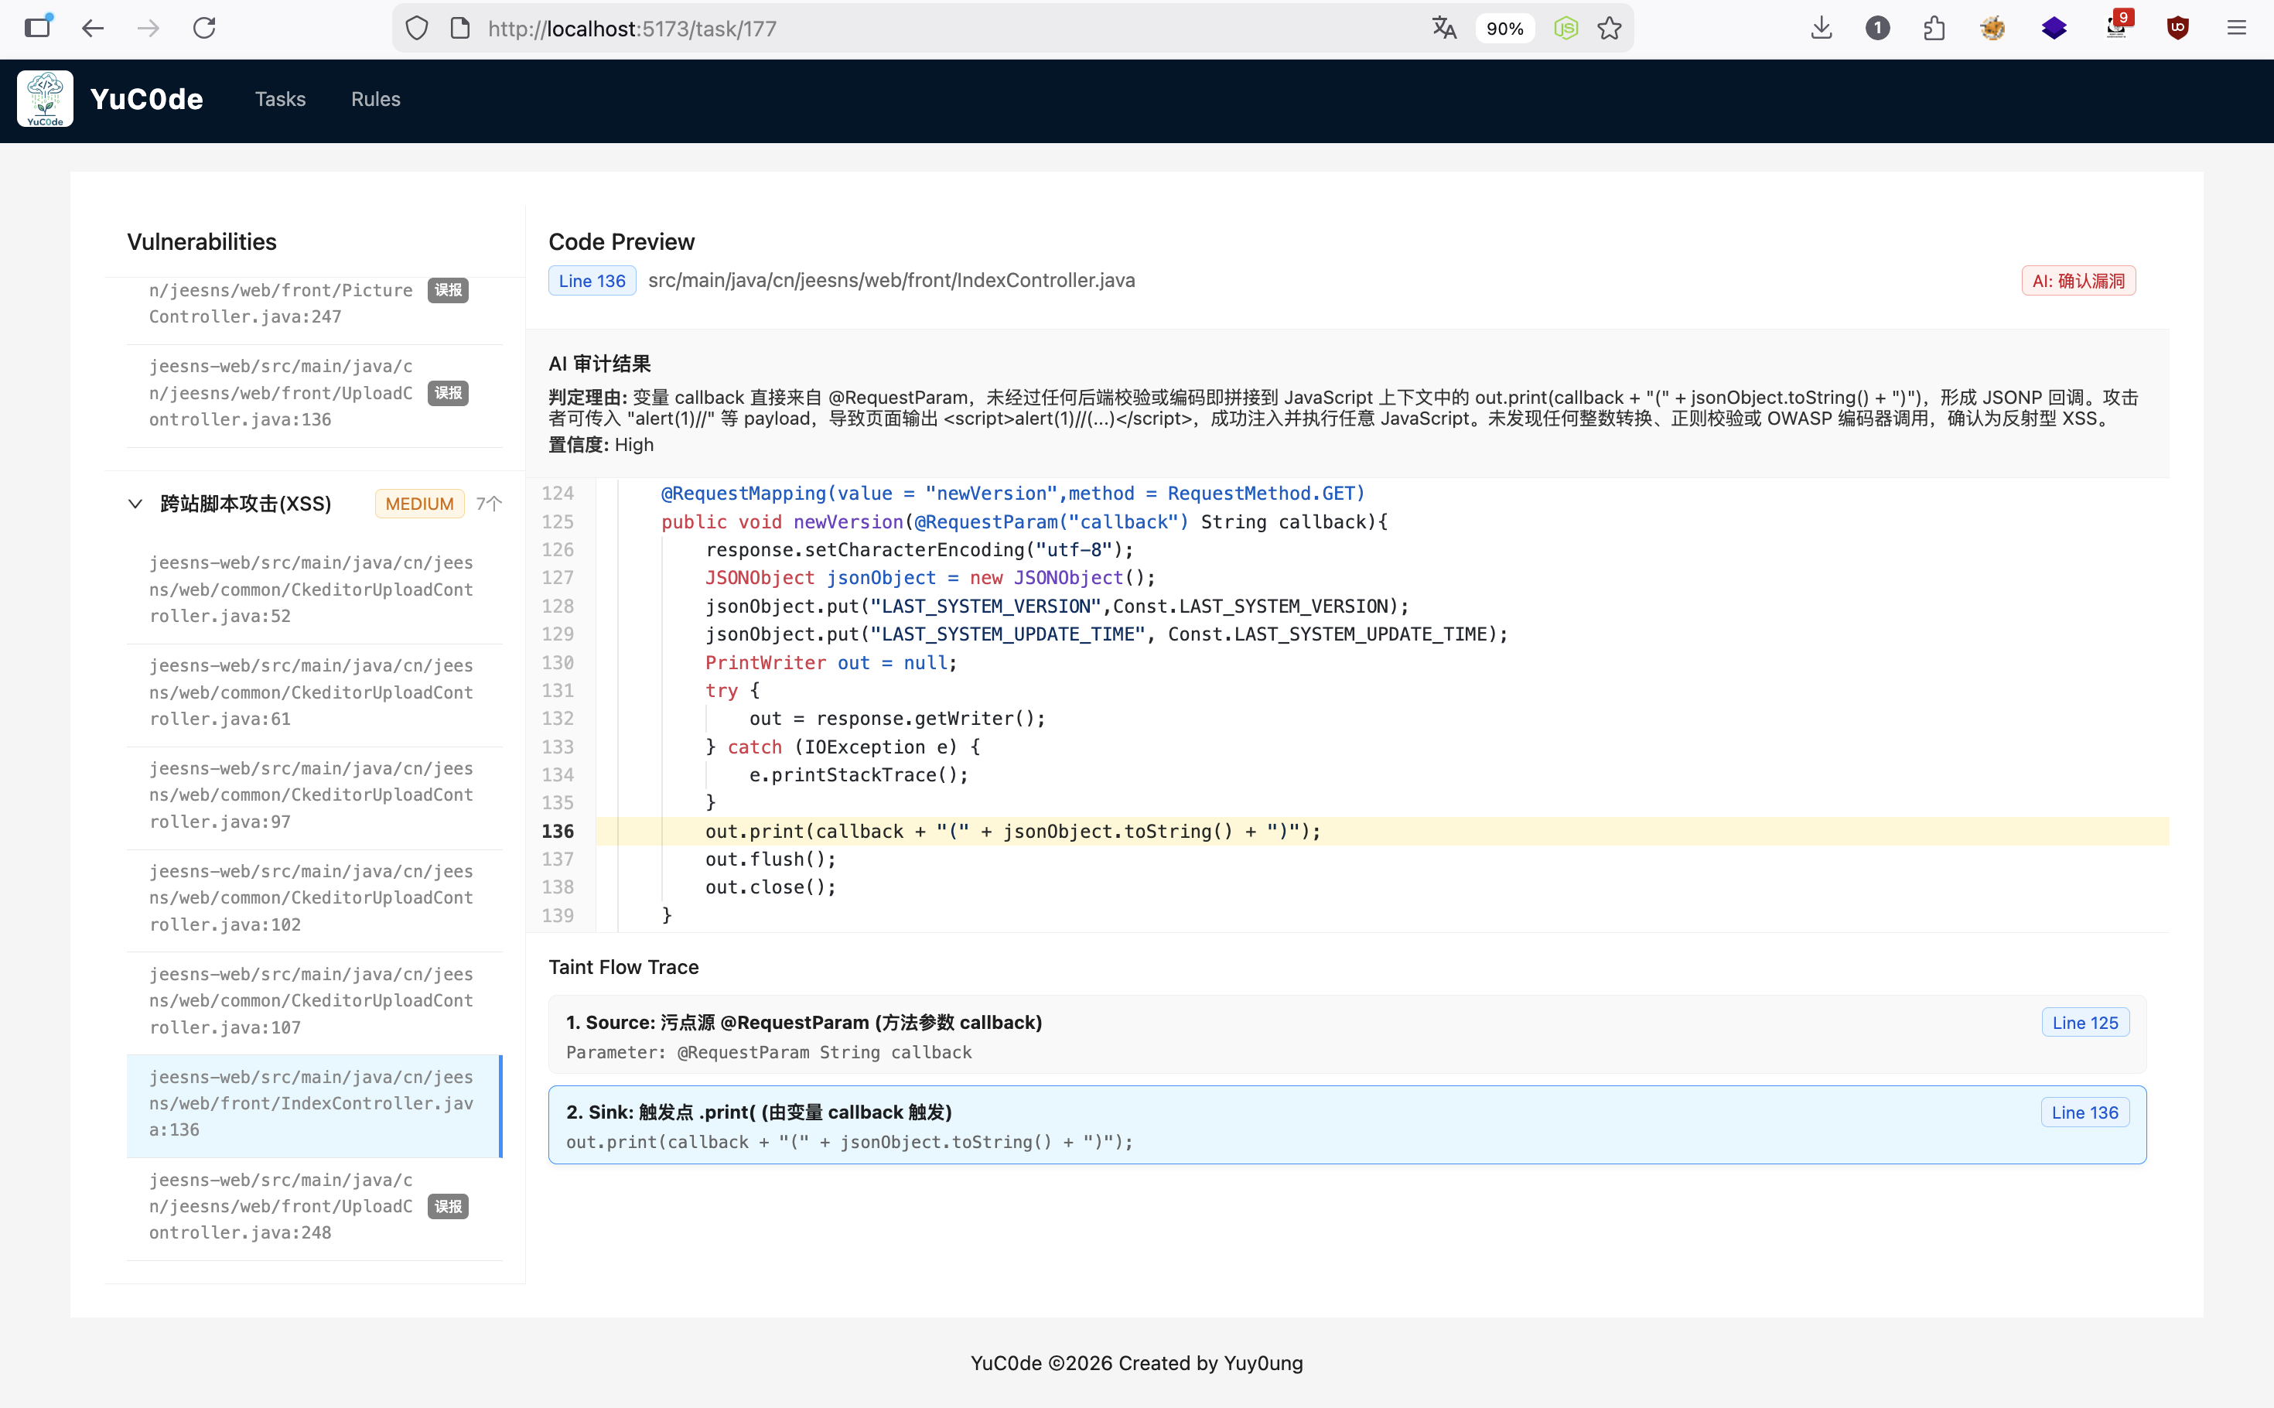Reload the page with the refresh icon

[204, 28]
